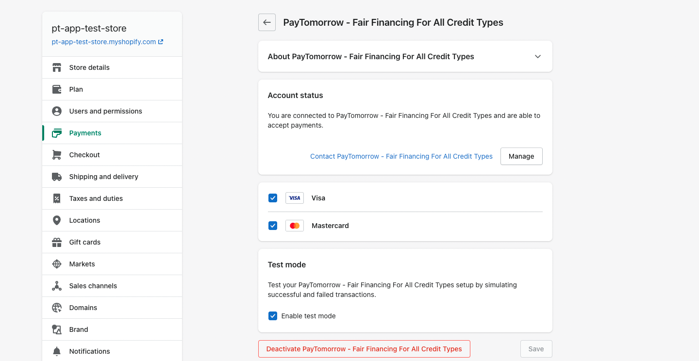Viewport: 699px width, 361px height.
Task: Click the Locations pin icon
Action: [57, 220]
